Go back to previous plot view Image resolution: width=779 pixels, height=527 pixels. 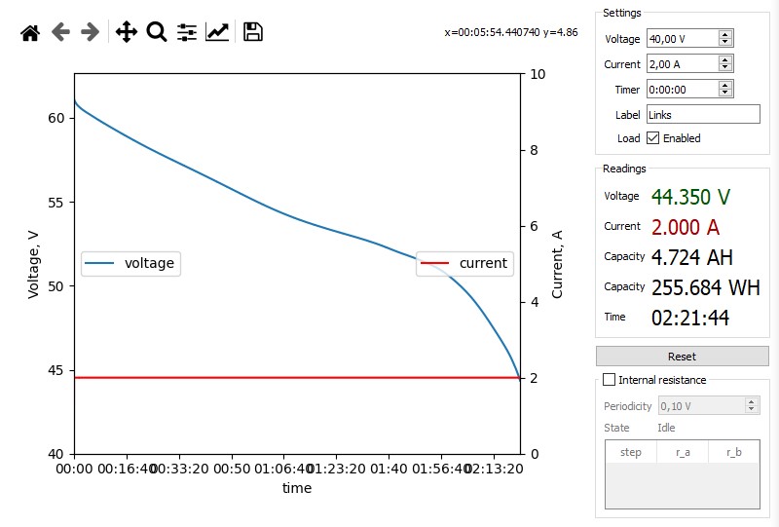coord(60,32)
